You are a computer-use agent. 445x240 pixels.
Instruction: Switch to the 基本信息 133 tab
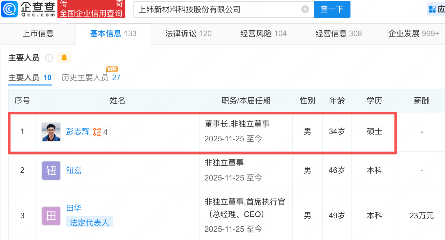pyautogui.click(x=113, y=34)
